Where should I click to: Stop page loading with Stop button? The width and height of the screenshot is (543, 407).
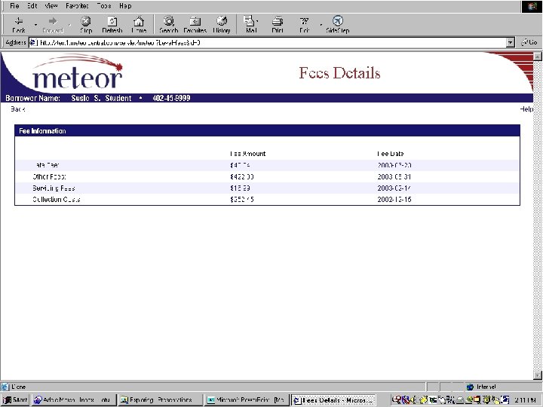[86, 25]
